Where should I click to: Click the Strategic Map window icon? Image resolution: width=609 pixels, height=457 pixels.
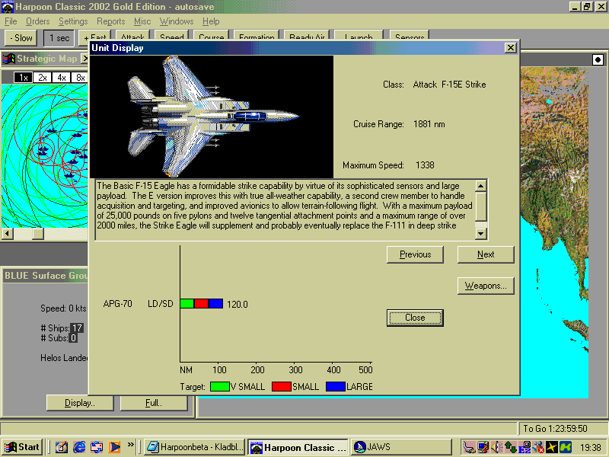click(x=8, y=59)
